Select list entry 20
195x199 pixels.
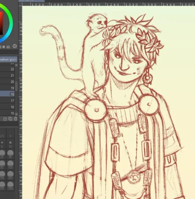tap(7, 82)
